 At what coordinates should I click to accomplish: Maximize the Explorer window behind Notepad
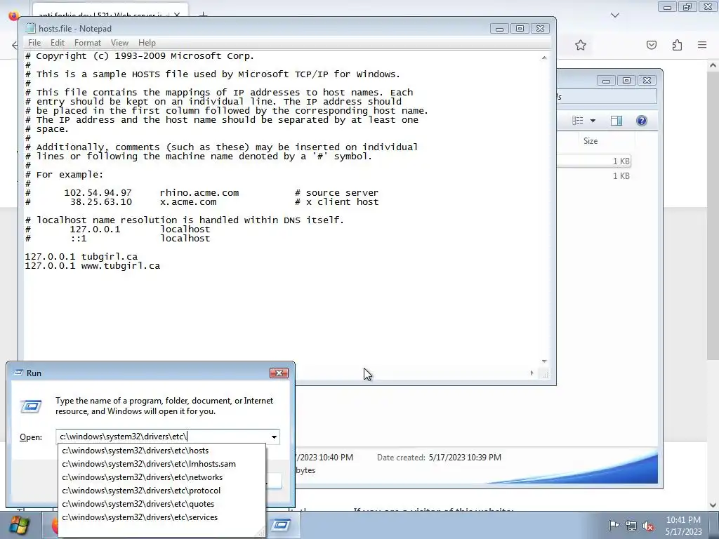pos(626,80)
